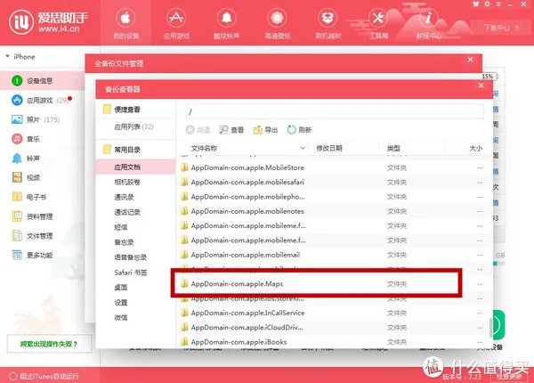Click the i4 爱思助手 logo

(48, 21)
